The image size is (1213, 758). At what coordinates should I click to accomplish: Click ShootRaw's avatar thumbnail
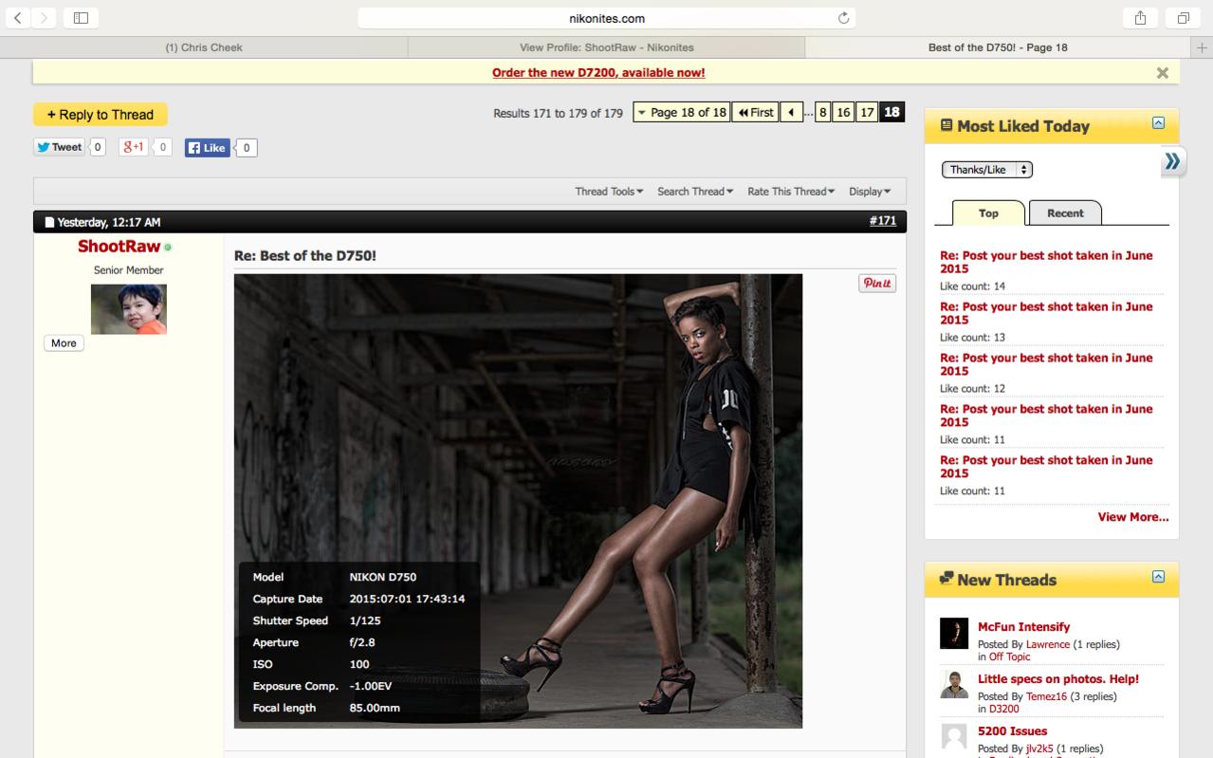(128, 309)
